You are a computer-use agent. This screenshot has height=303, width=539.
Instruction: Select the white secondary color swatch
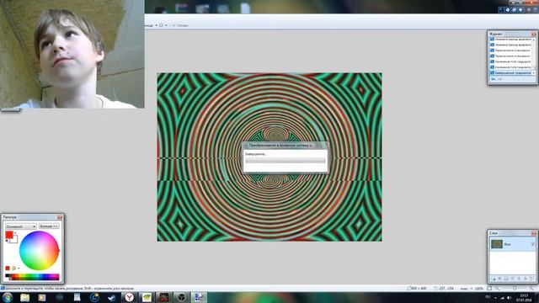(15, 241)
